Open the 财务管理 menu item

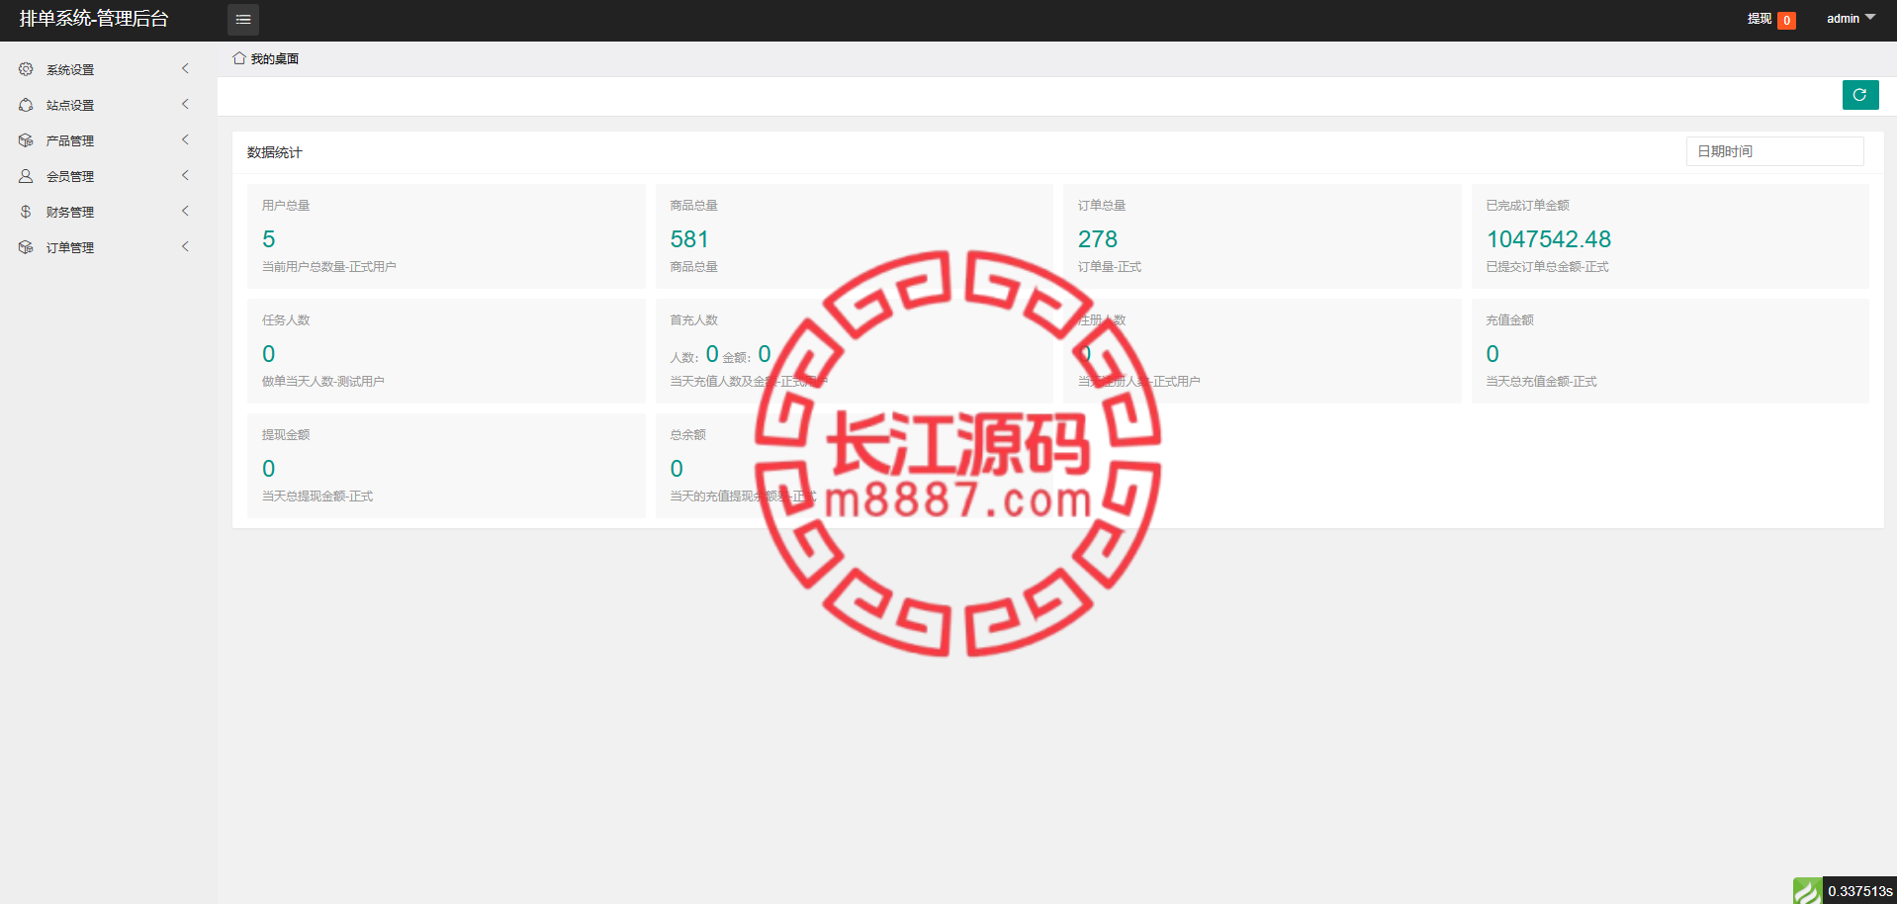point(109,212)
